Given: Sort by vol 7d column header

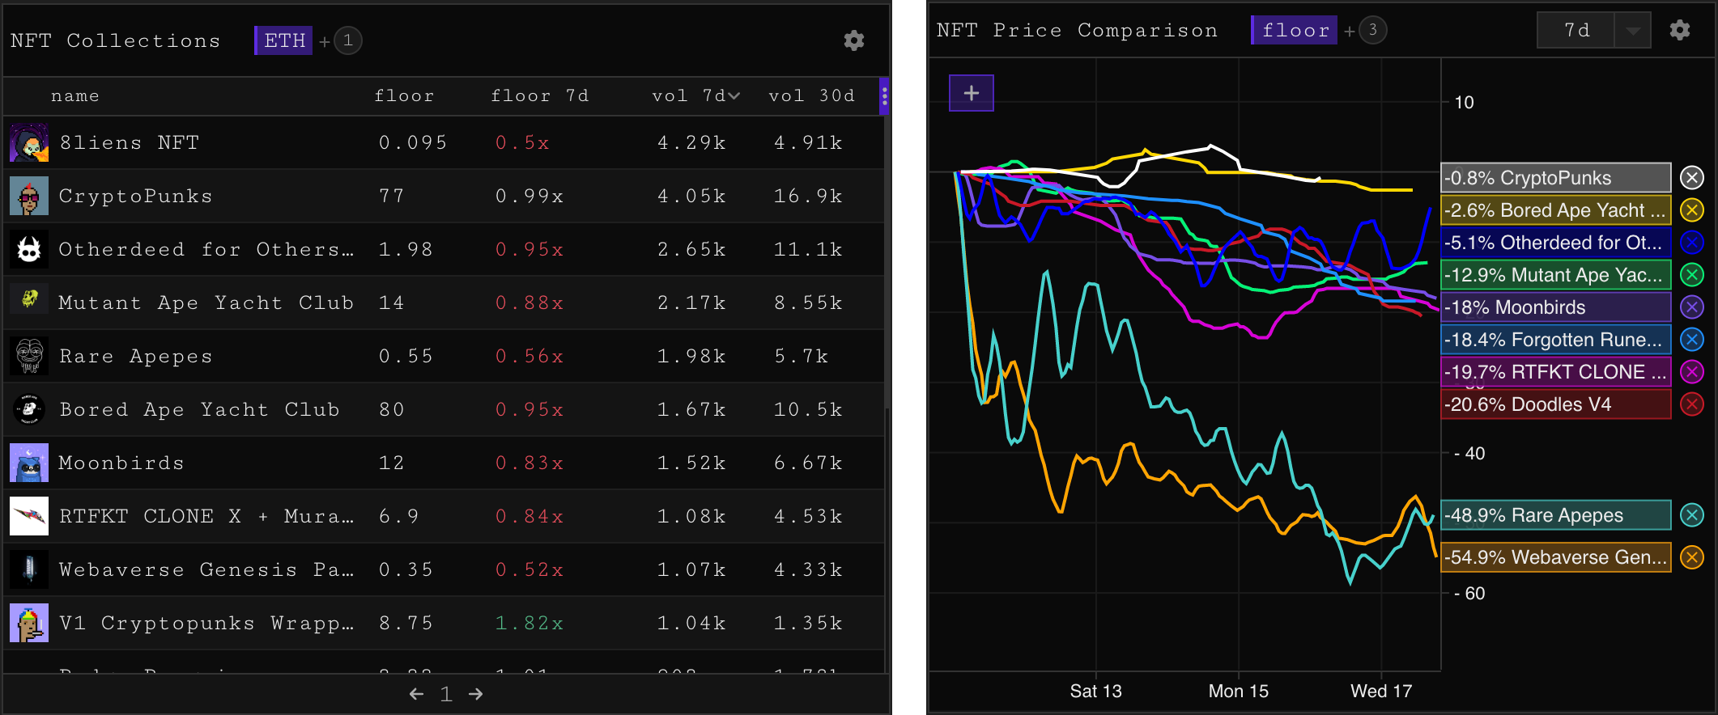Looking at the screenshot, I should 695,96.
